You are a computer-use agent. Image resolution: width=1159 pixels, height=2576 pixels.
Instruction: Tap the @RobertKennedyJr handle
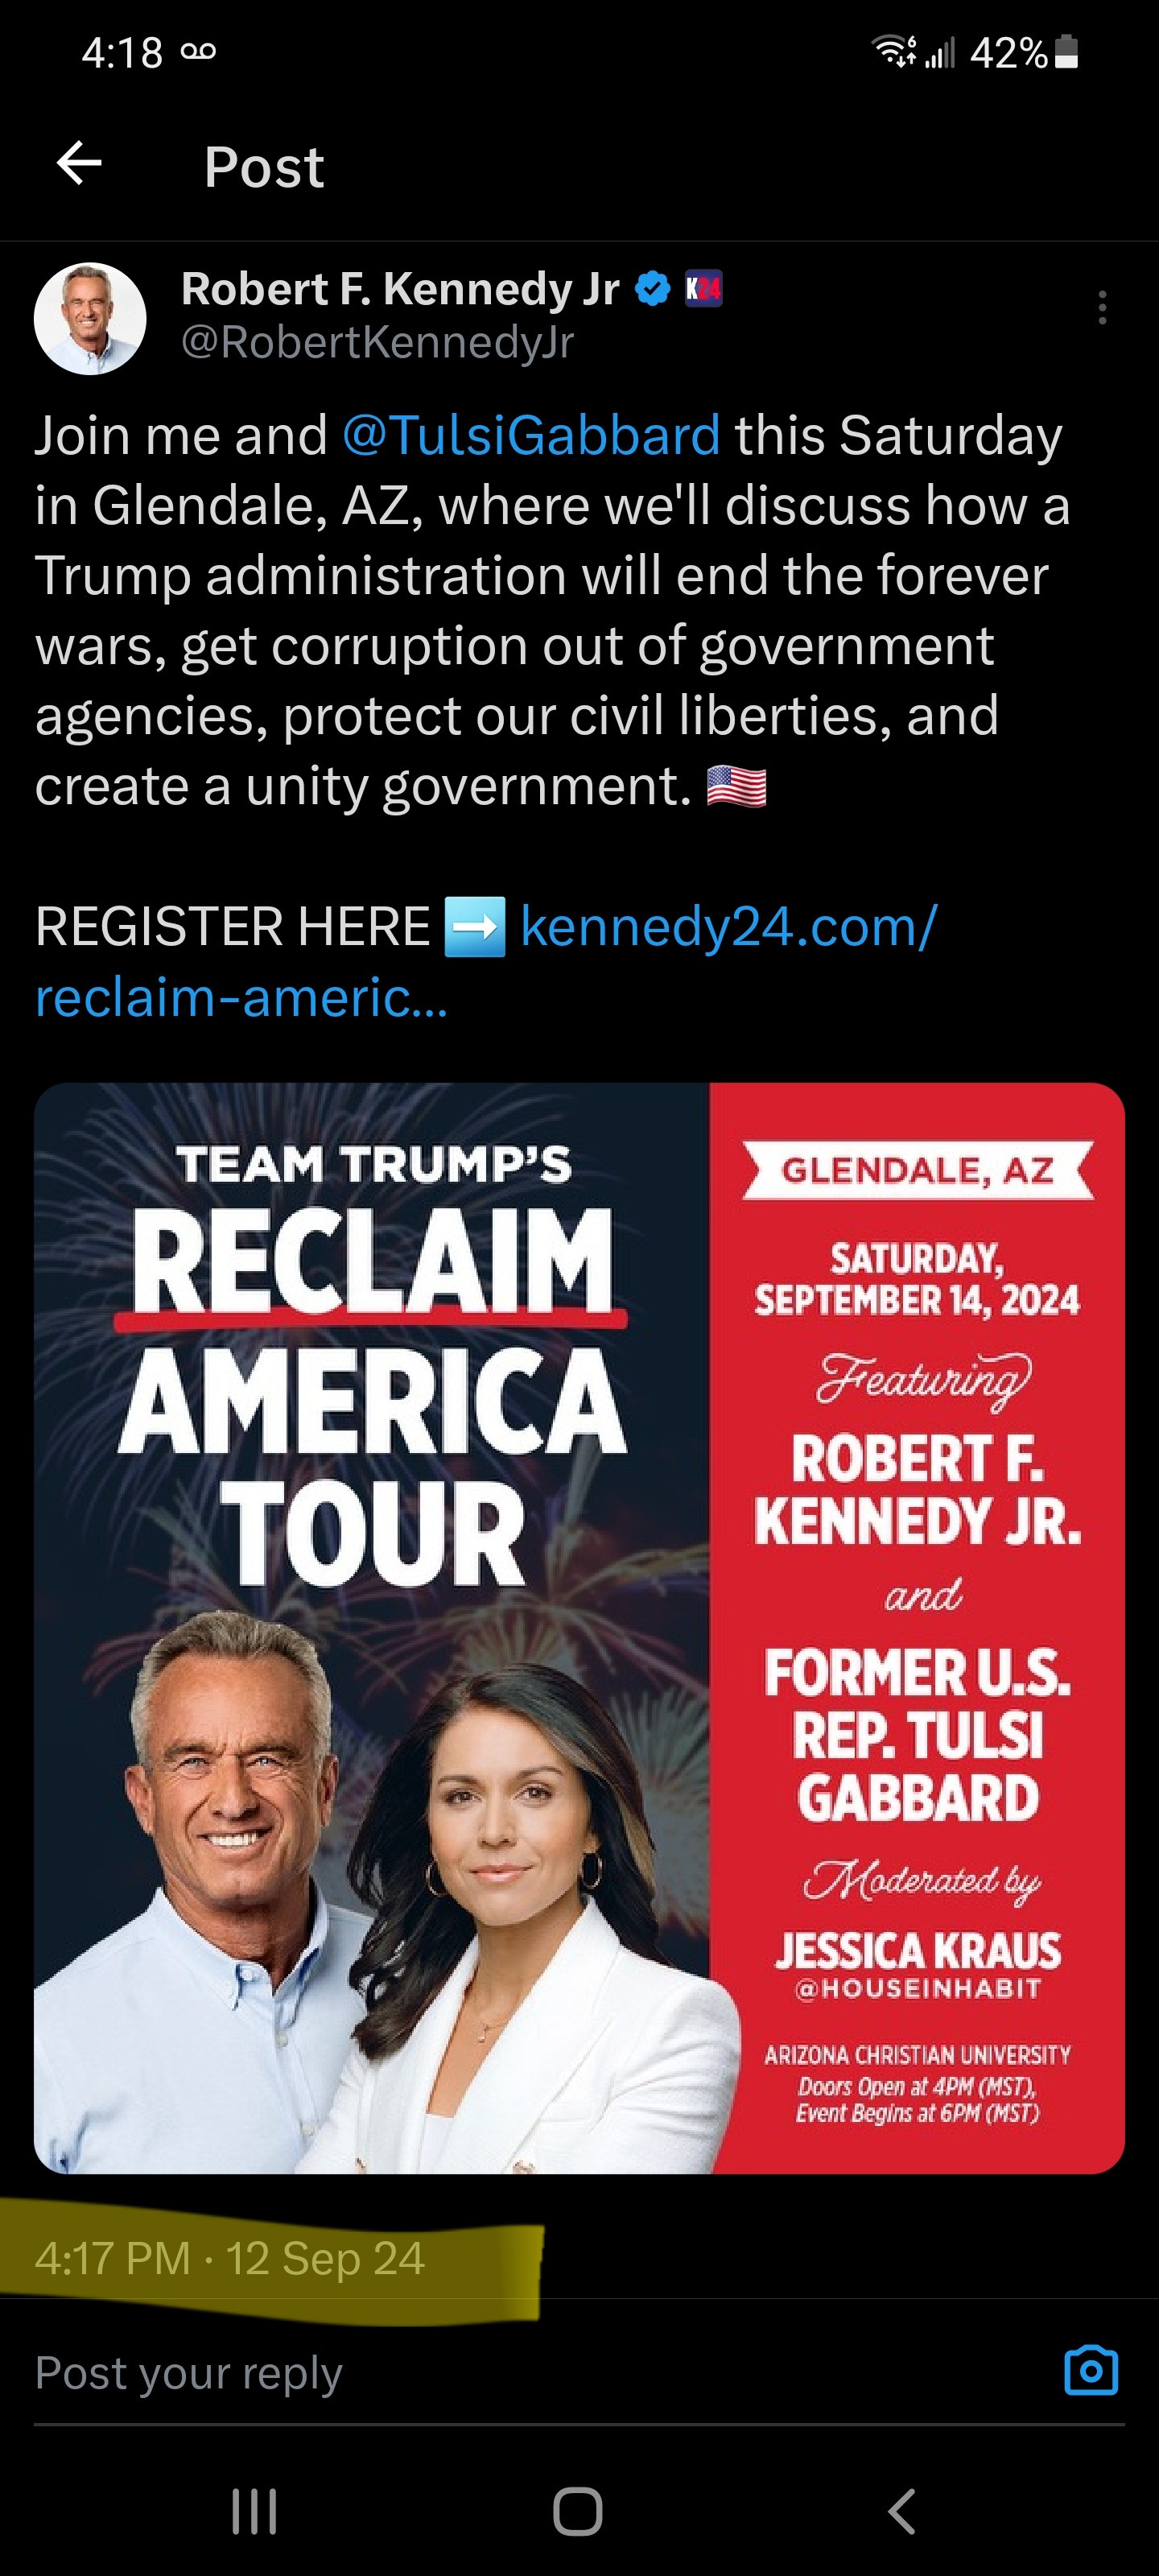coord(377,343)
